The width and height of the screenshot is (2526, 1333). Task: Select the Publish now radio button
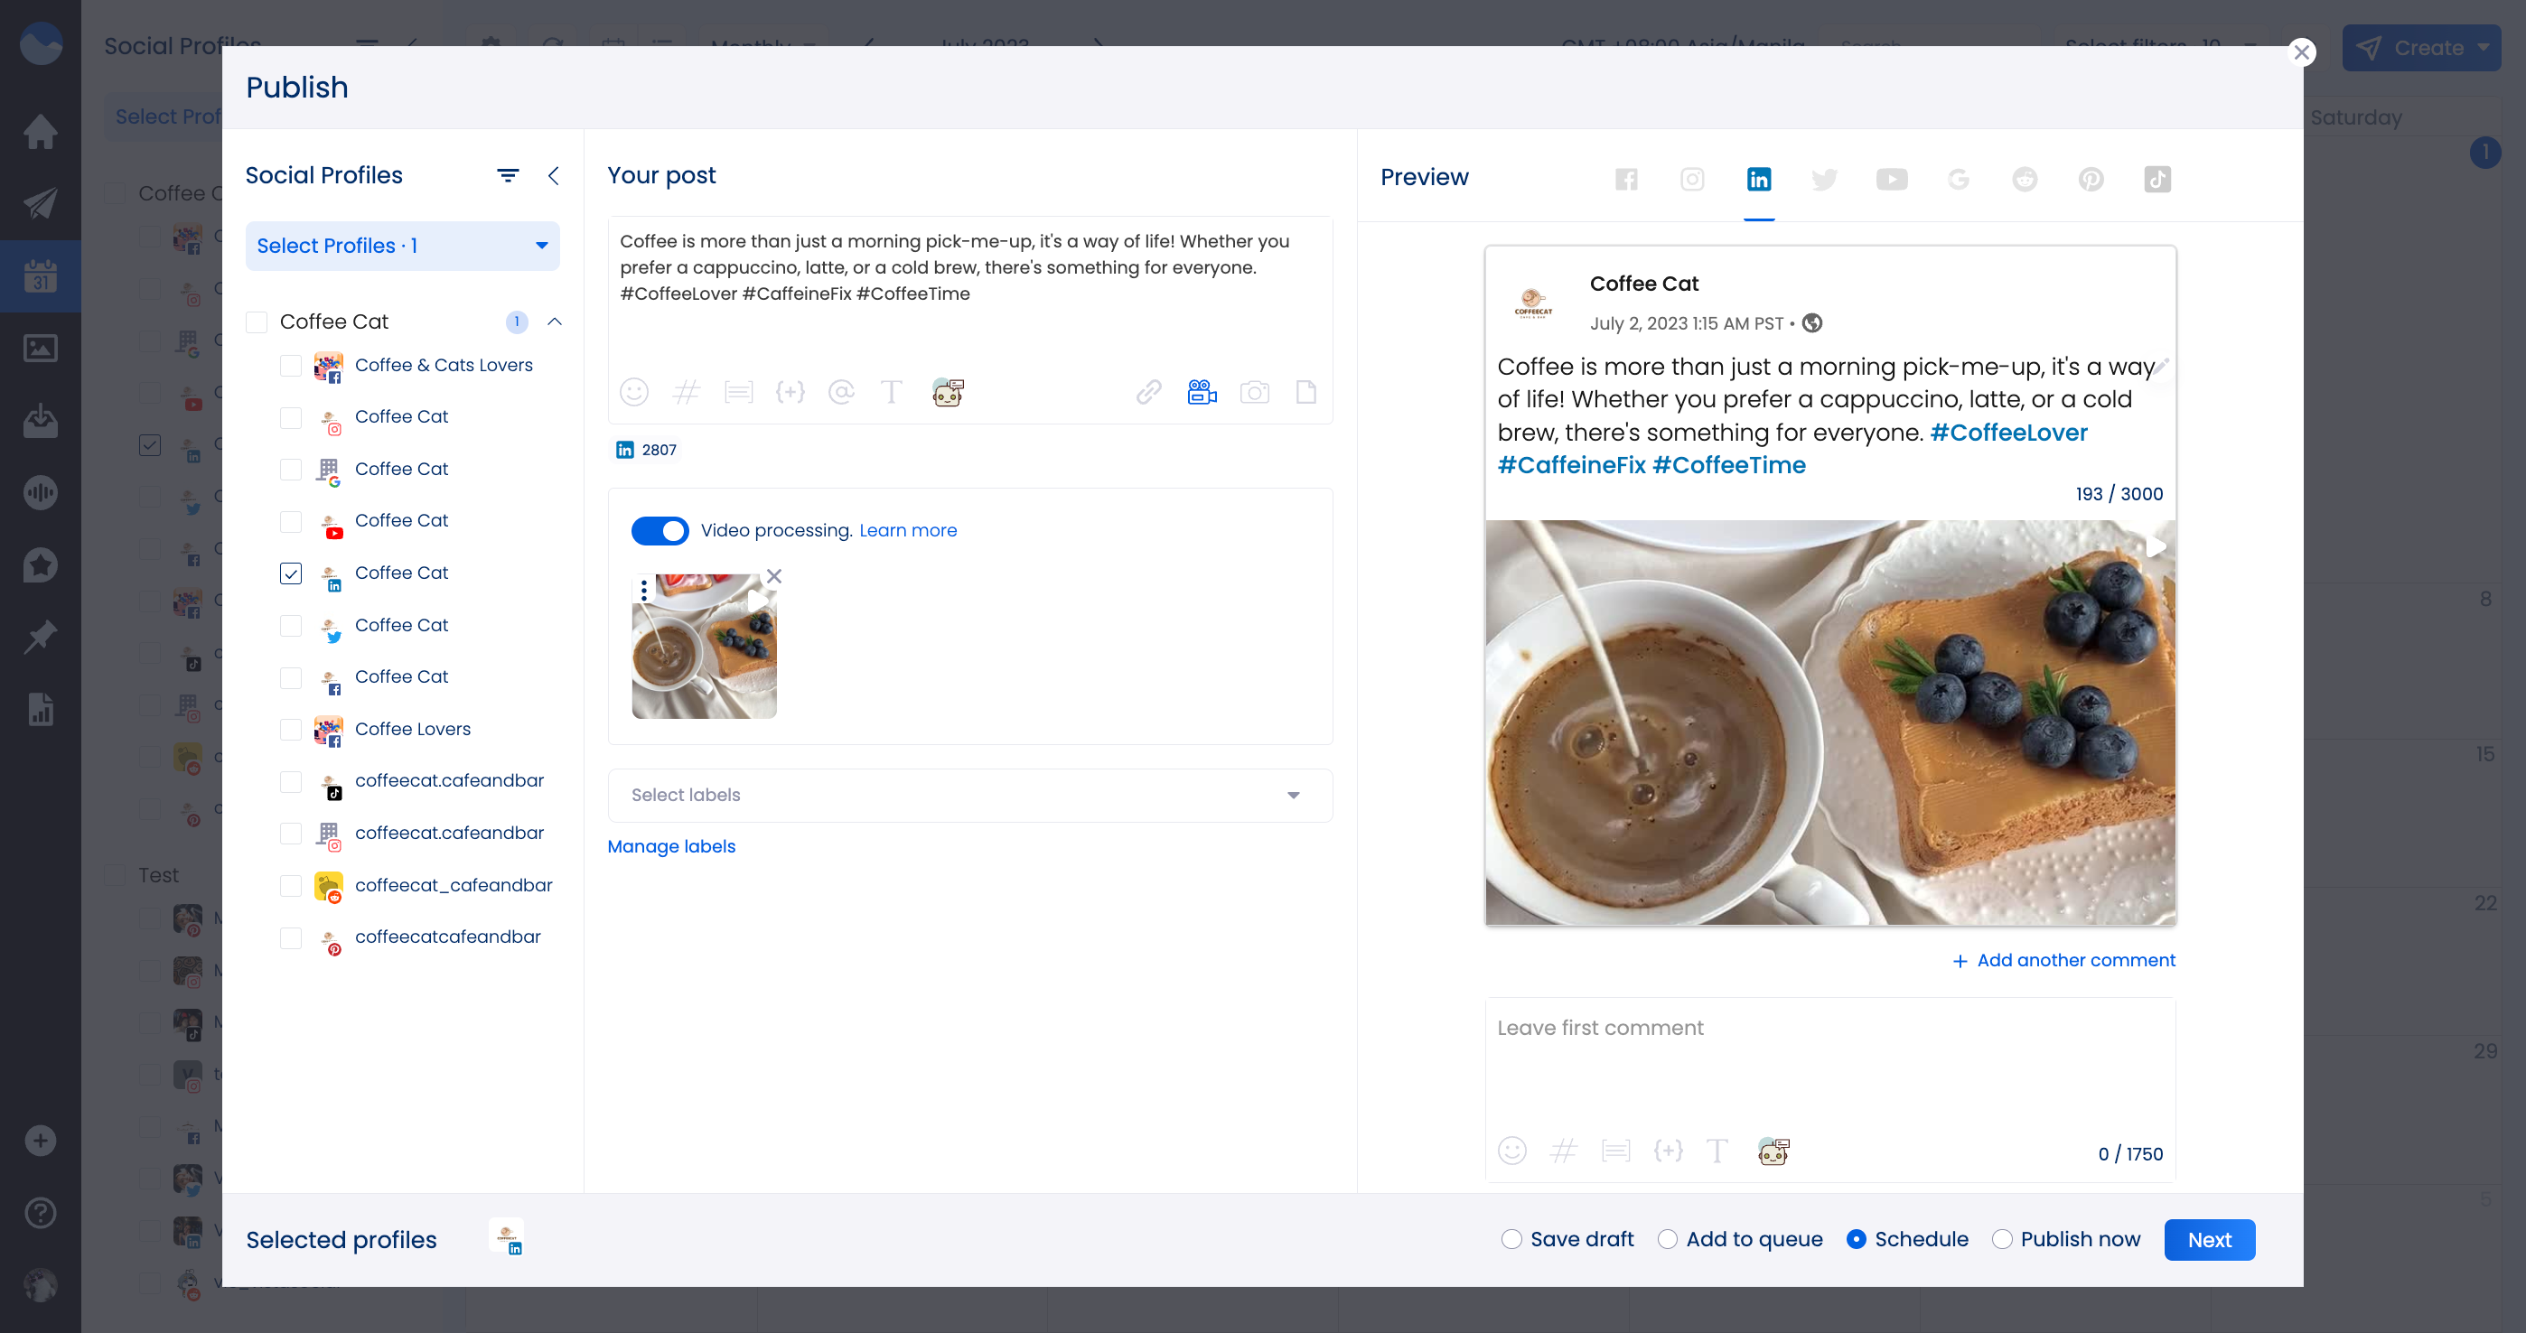(x=2003, y=1239)
